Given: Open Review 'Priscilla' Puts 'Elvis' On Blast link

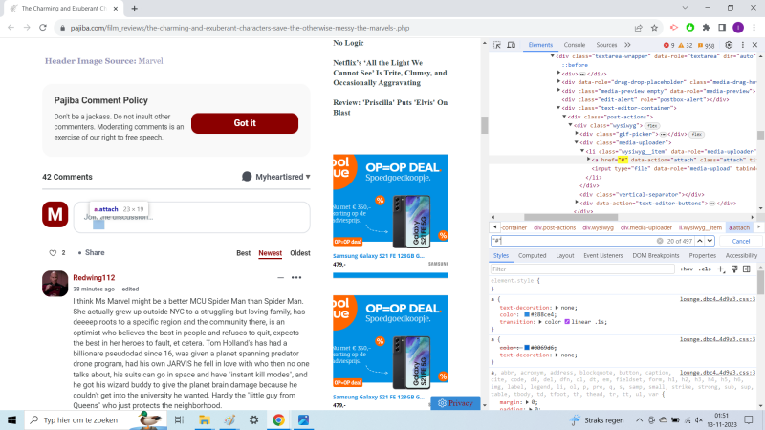Looking at the screenshot, I should pyautogui.click(x=390, y=107).
